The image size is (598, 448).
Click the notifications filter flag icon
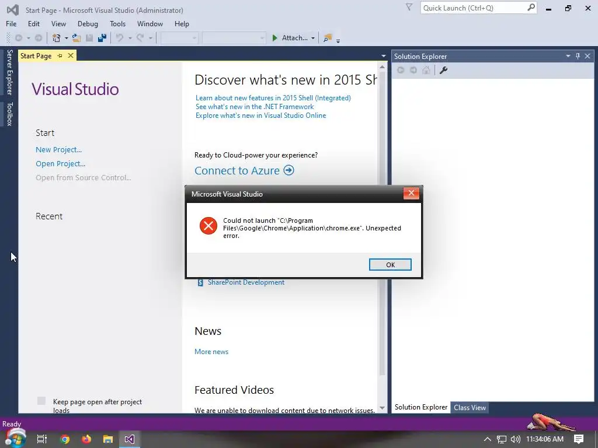click(409, 7)
